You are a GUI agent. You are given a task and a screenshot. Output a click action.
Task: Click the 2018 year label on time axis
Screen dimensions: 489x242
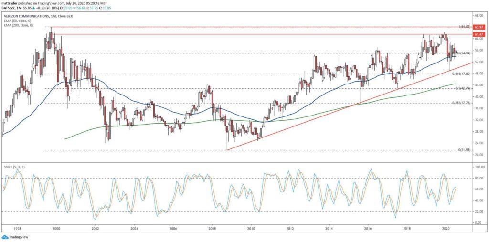407,228
